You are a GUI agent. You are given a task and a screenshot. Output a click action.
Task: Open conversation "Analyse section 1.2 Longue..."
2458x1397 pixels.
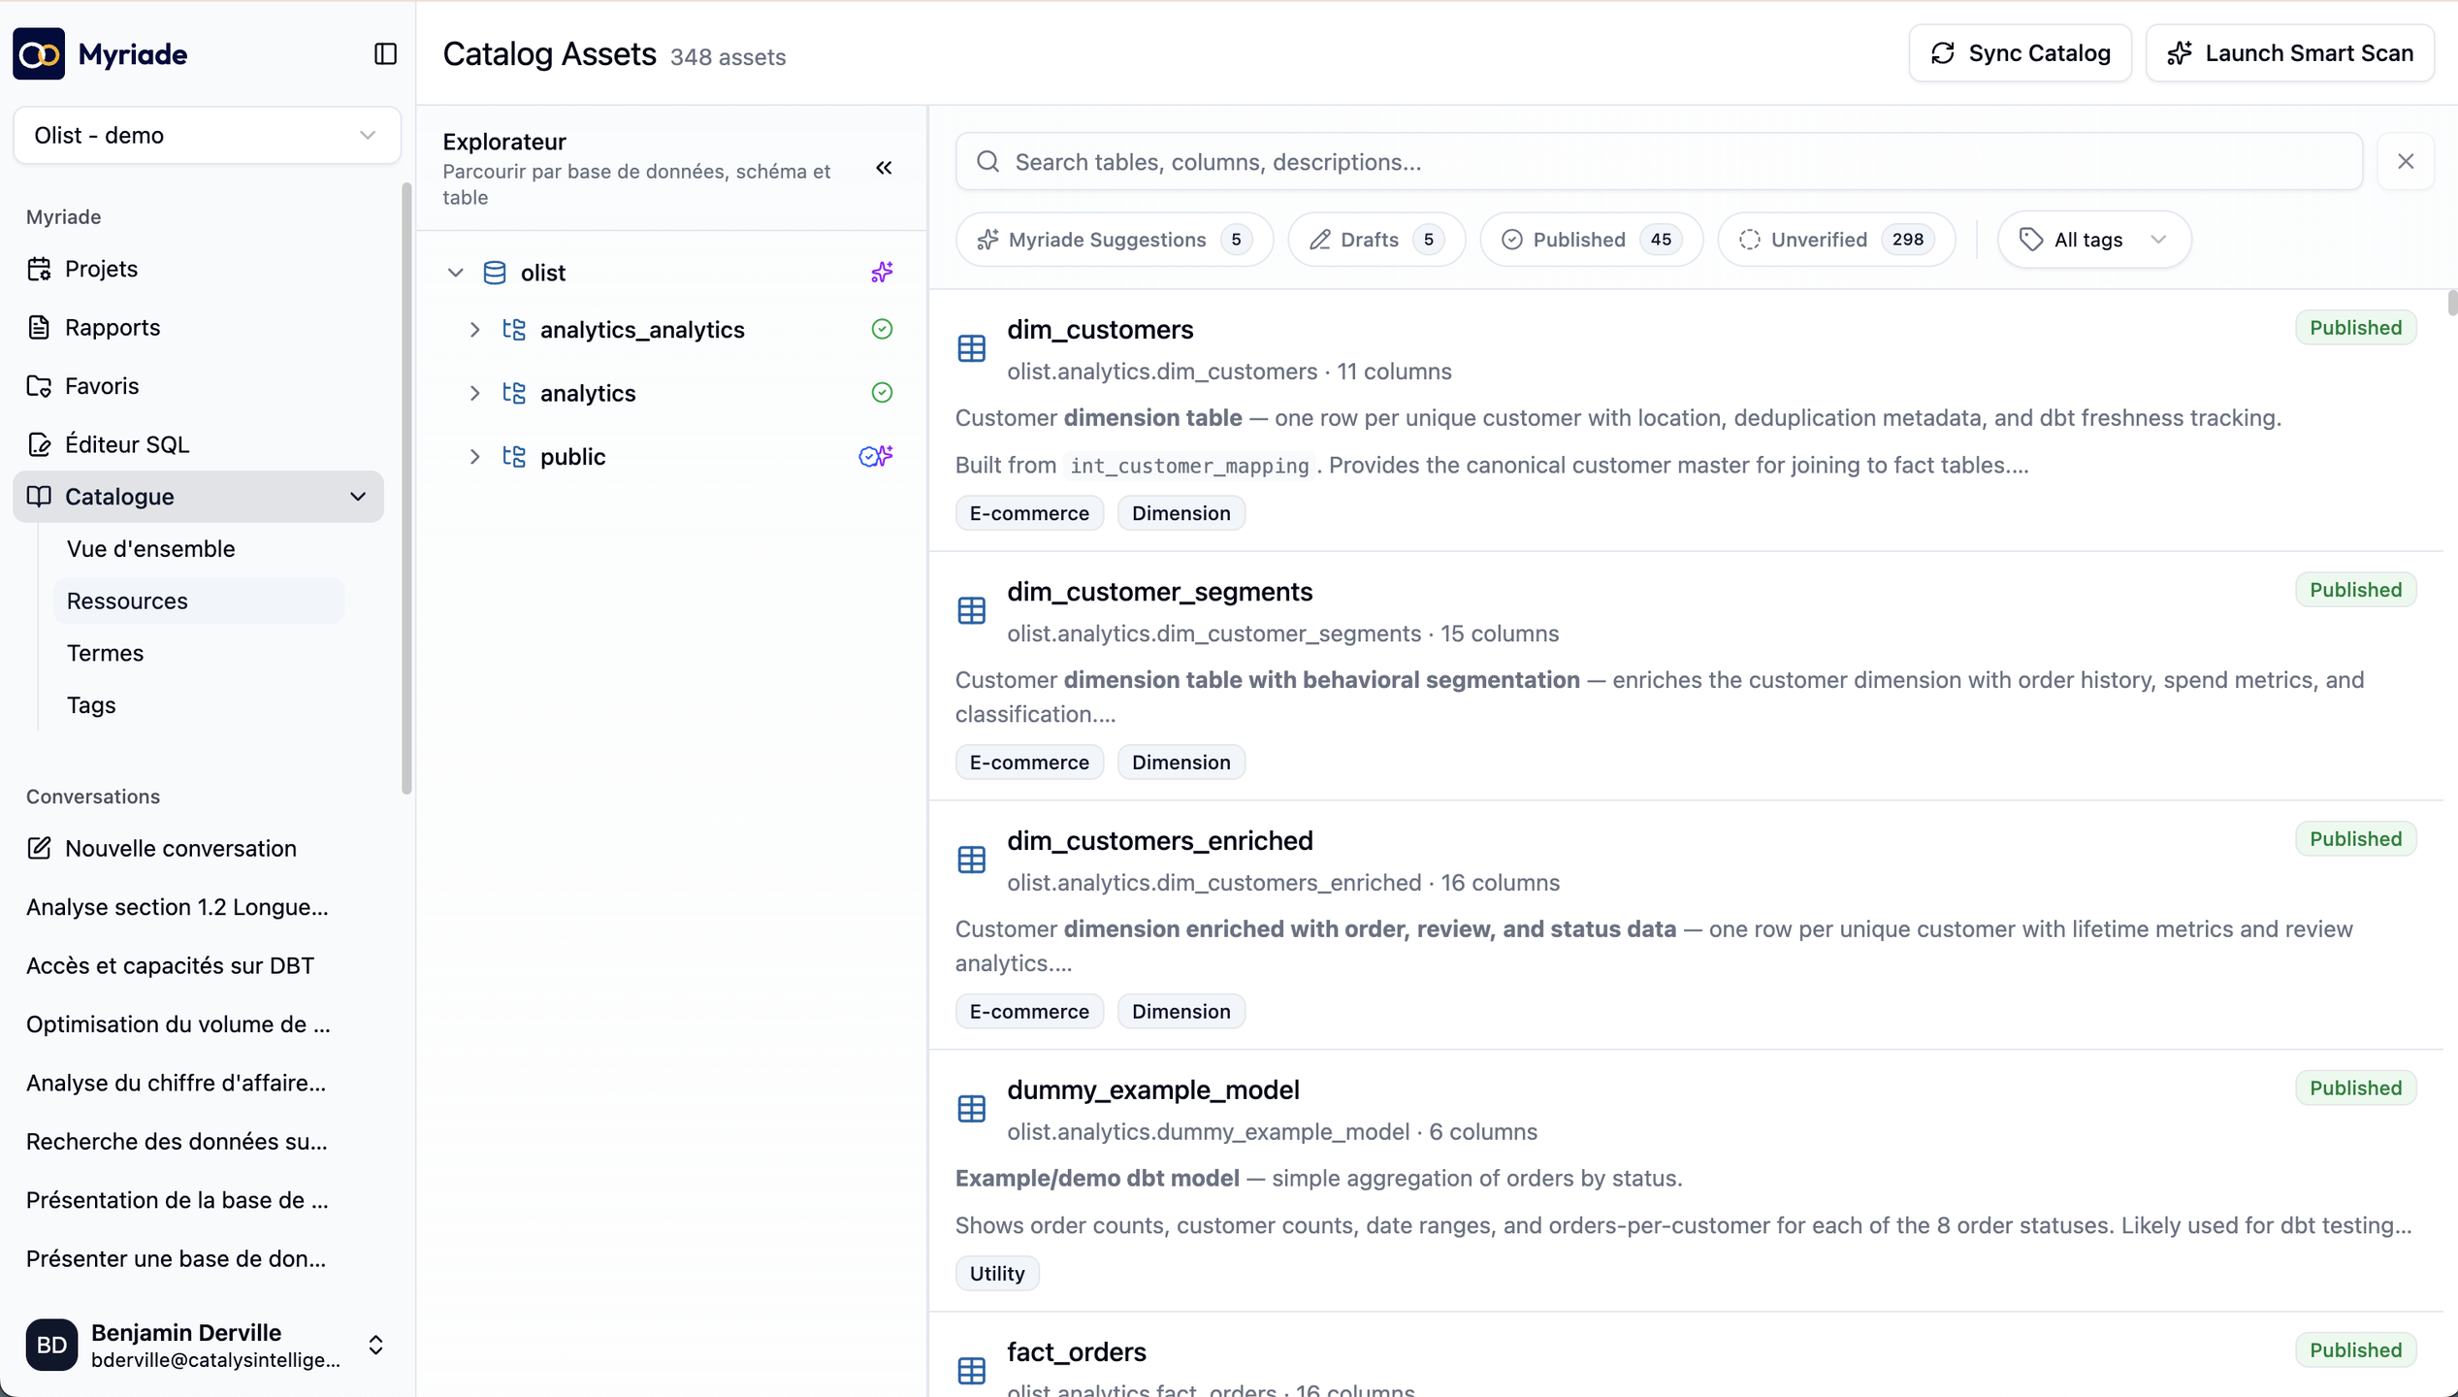[198, 907]
